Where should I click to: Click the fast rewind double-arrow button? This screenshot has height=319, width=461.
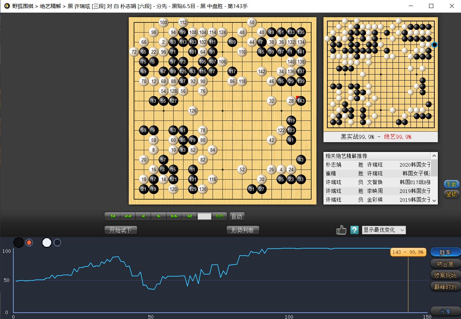[x=128, y=216]
